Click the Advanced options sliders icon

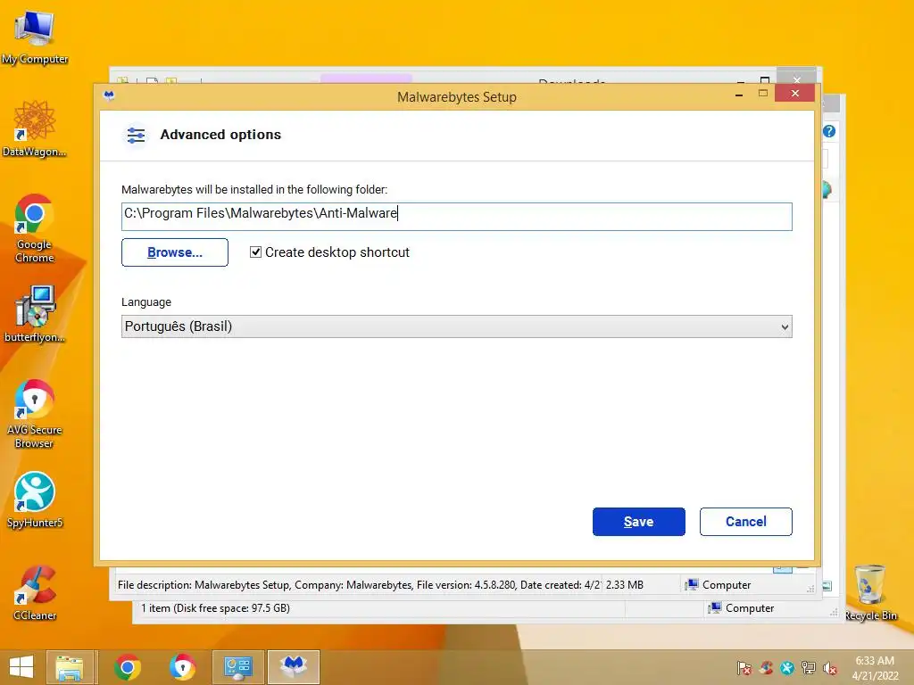coord(136,136)
